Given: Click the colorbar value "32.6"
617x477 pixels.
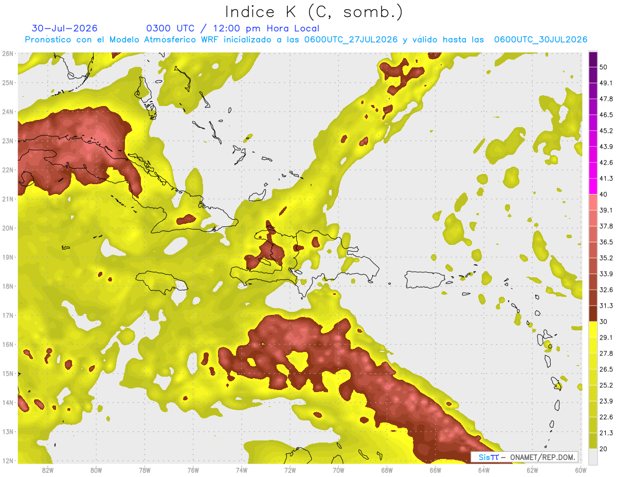Looking at the screenshot, I should 606,290.
